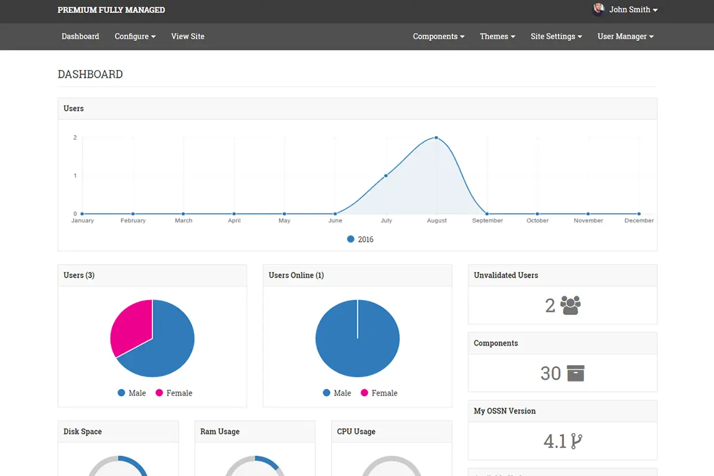Open the Themes dropdown menu
This screenshot has height=476, width=714.
497,36
